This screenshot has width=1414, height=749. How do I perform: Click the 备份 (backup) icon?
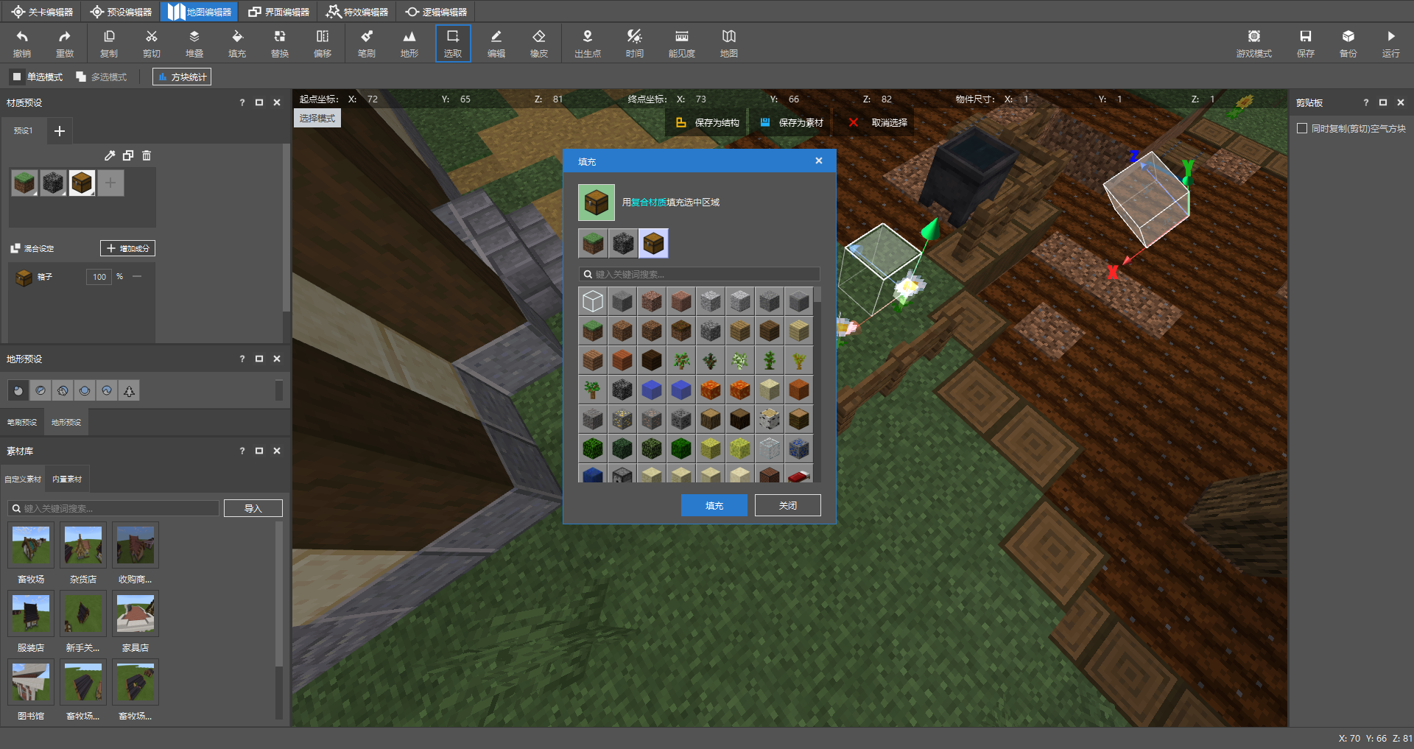(x=1348, y=43)
